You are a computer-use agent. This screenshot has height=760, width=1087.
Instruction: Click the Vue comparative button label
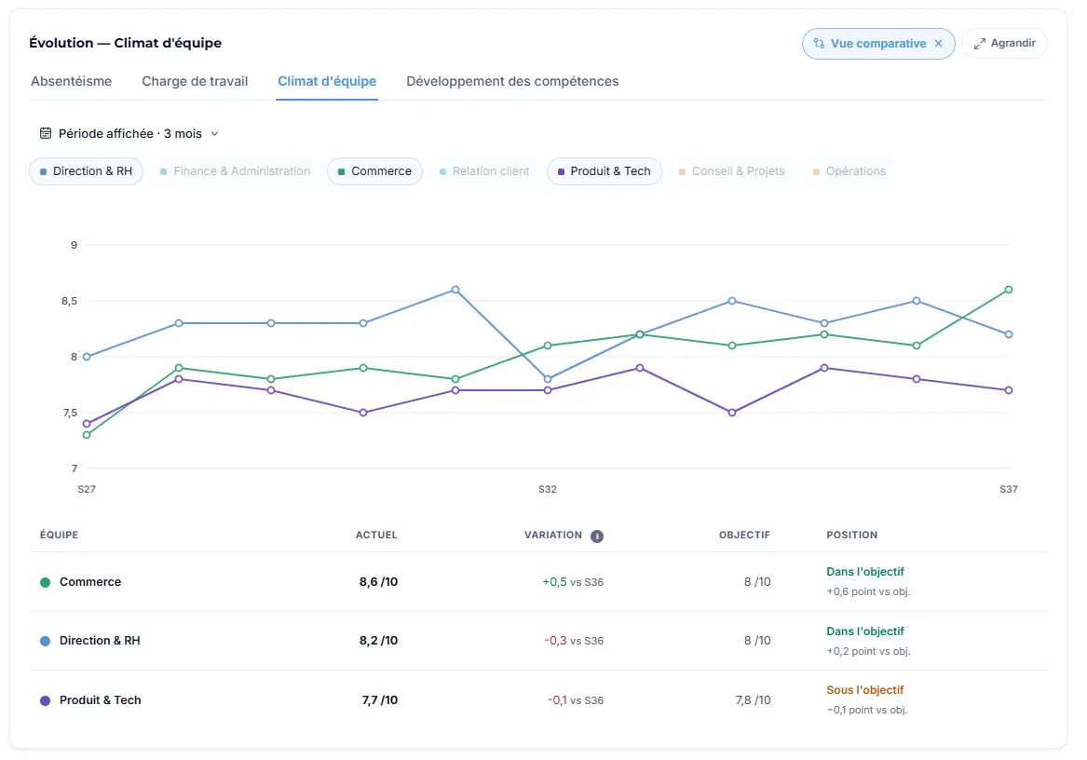[x=878, y=44]
